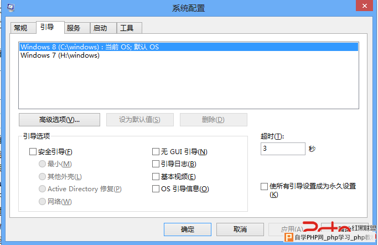This screenshot has width=378, height=245.
Task: Check the 基本视频(E) option
Action: click(x=156, y=176)
